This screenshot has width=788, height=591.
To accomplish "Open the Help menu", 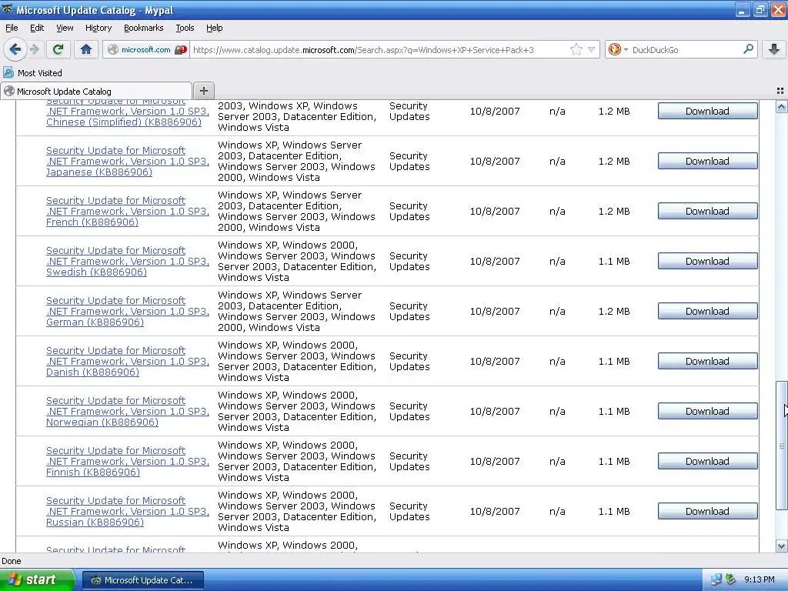I will point(214,28).
